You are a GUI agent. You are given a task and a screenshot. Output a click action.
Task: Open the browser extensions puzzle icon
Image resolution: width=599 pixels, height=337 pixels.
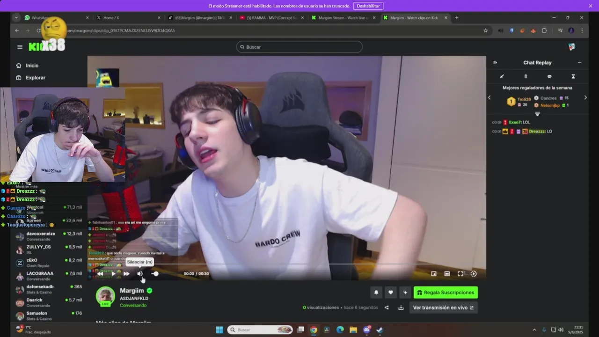pyautogui.click(x=544, y=30)
